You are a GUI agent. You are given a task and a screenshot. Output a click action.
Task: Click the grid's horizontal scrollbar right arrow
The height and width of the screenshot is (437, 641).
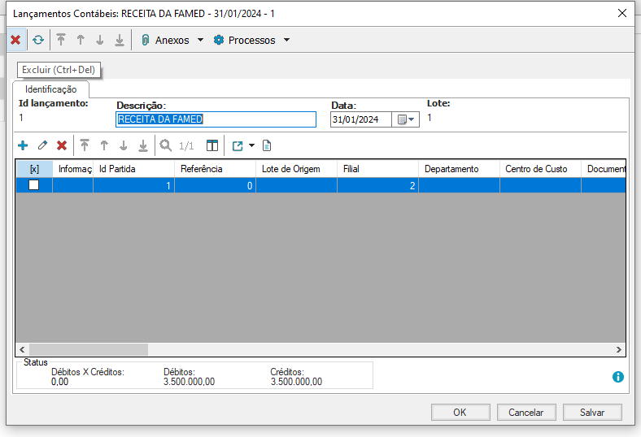coord(619,349)
